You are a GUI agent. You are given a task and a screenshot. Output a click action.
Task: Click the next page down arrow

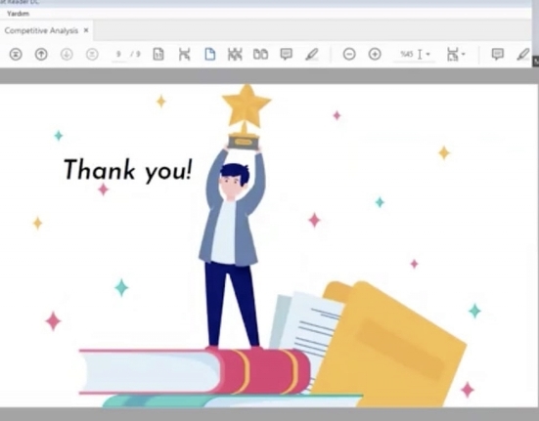point(67,54)
